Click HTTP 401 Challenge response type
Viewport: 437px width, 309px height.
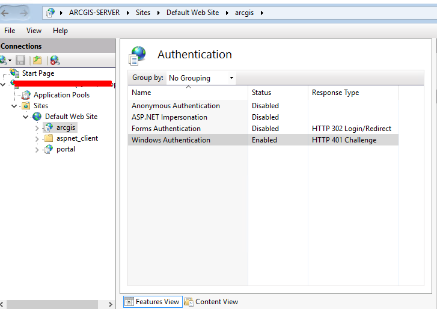[x=344, y=140]
